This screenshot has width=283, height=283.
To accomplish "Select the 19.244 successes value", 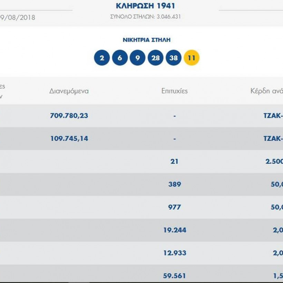I will click(175, 230).
